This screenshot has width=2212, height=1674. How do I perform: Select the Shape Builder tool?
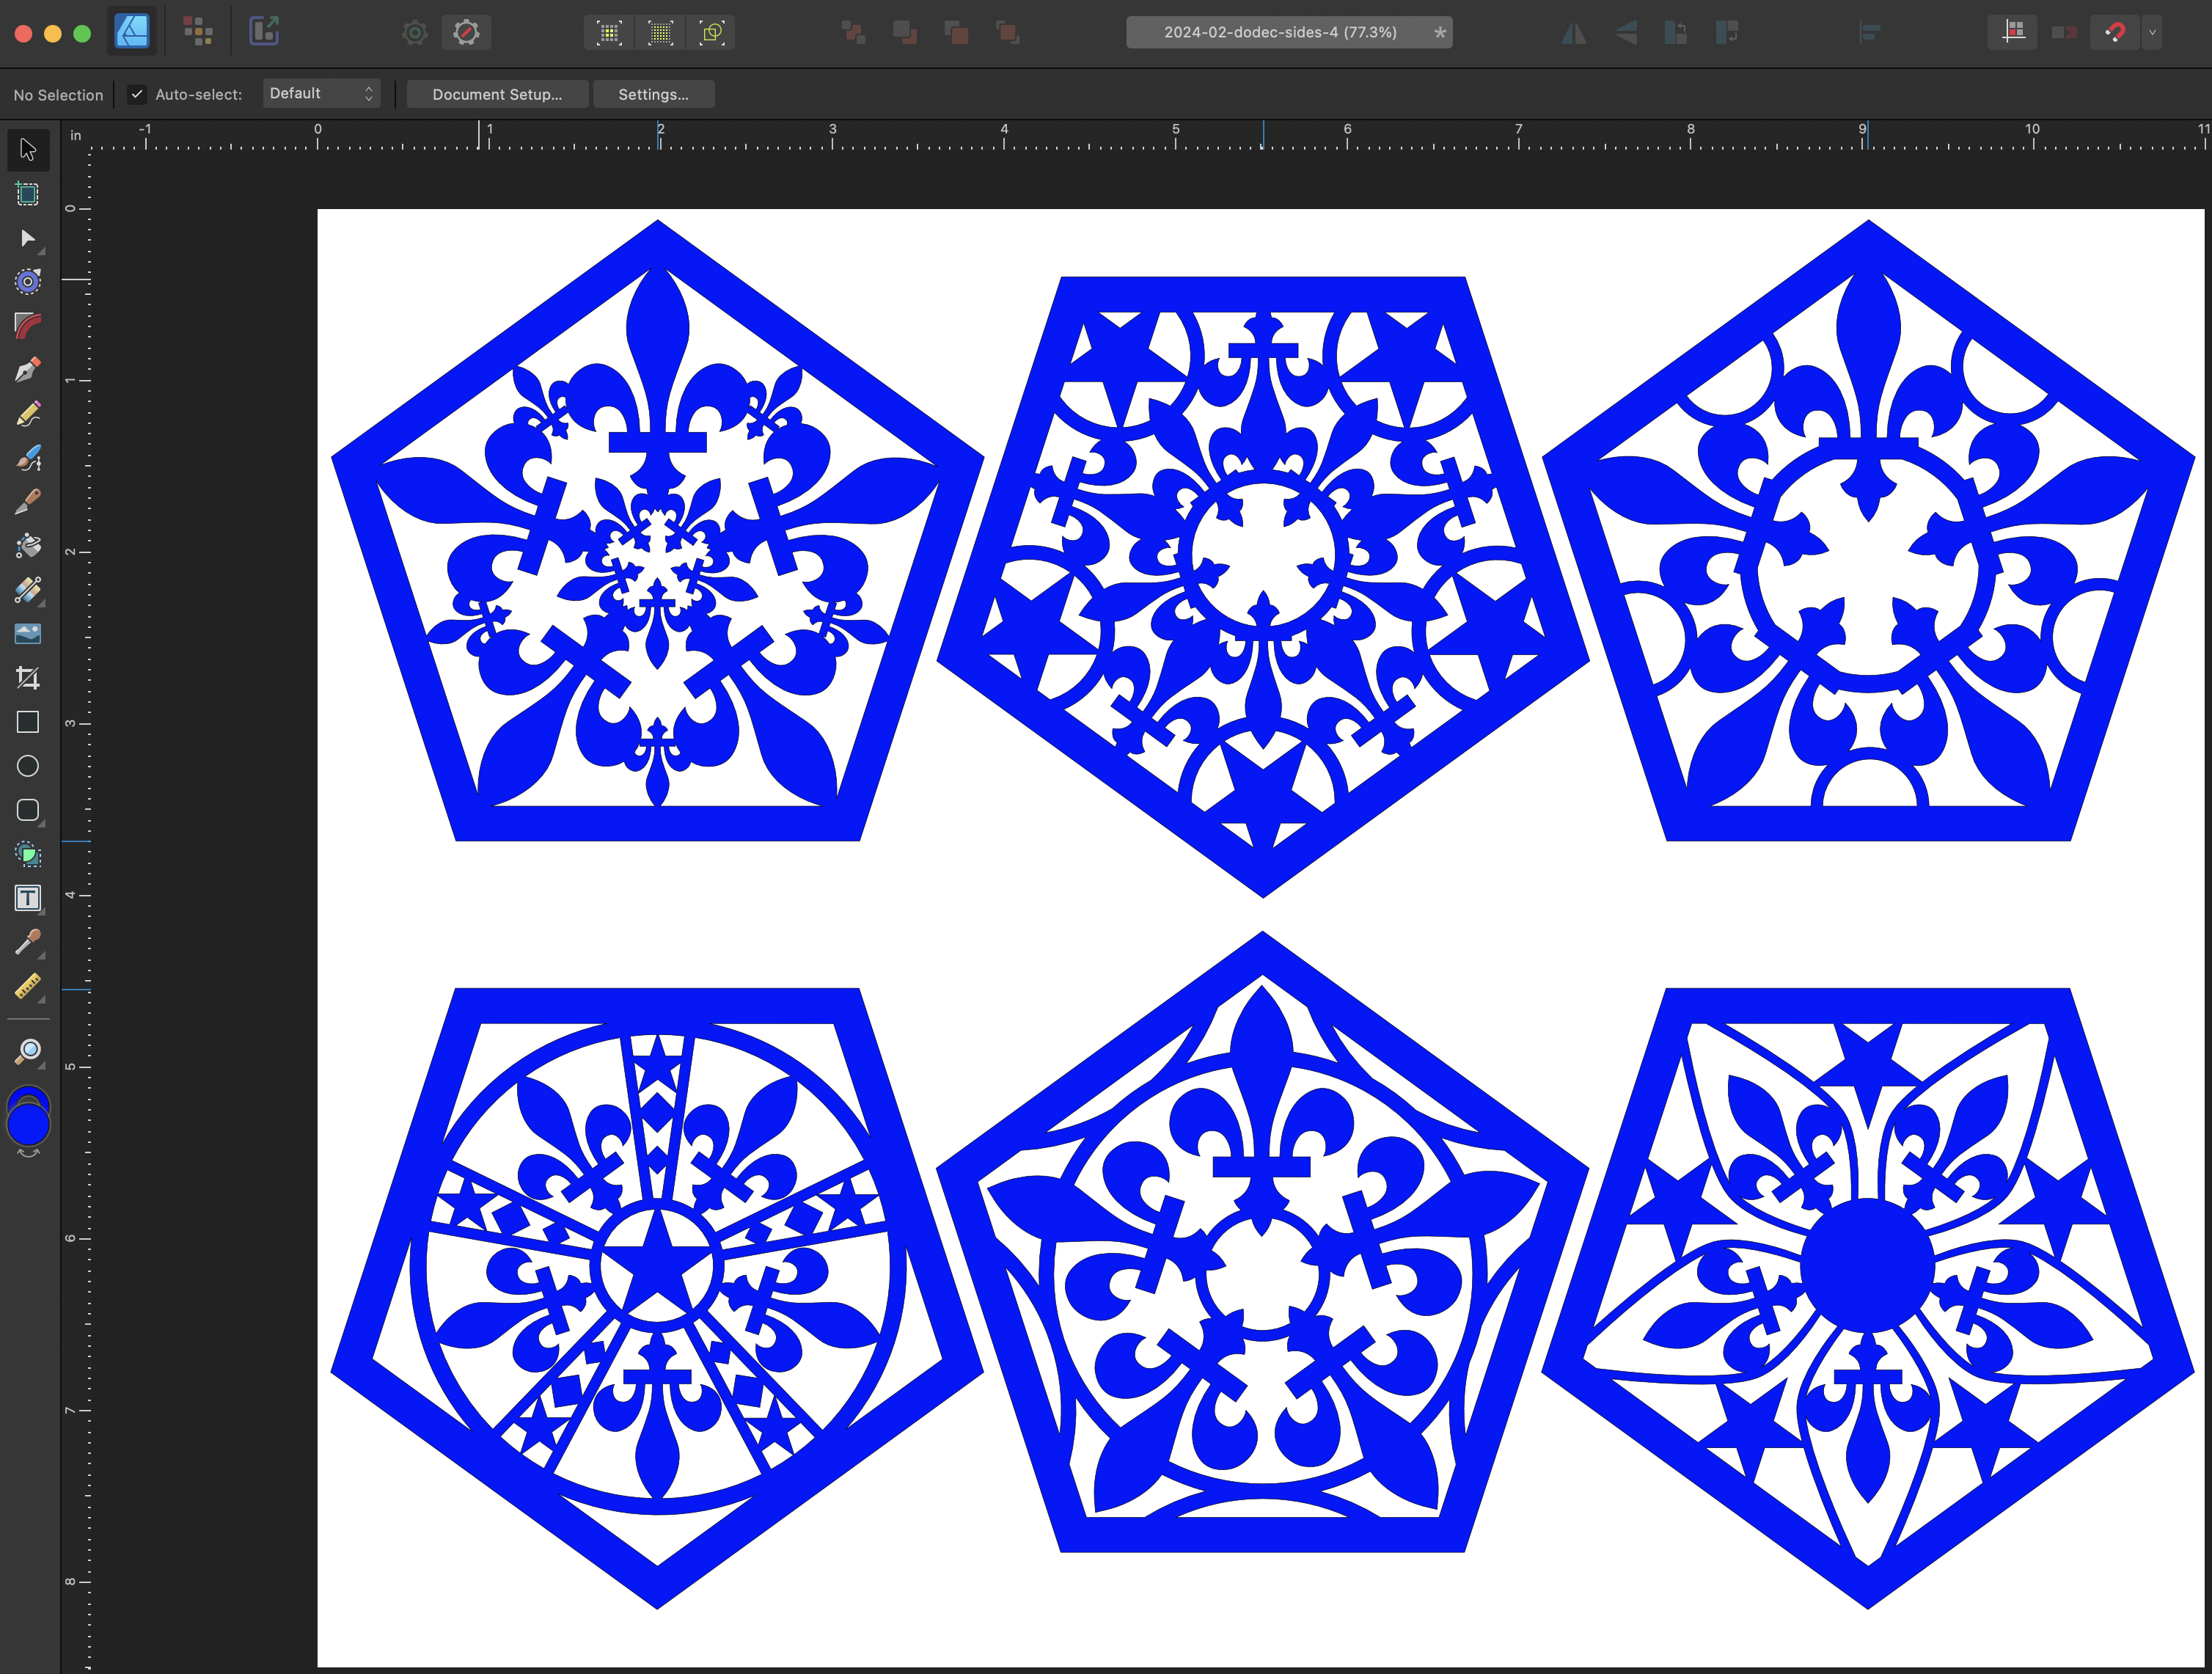click(28, 854)
